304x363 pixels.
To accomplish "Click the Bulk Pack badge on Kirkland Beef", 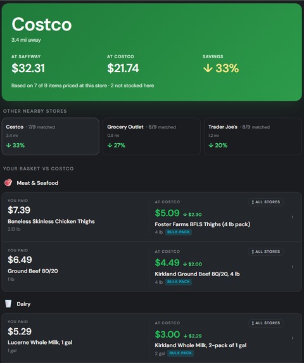I will (x=179, y=282).
